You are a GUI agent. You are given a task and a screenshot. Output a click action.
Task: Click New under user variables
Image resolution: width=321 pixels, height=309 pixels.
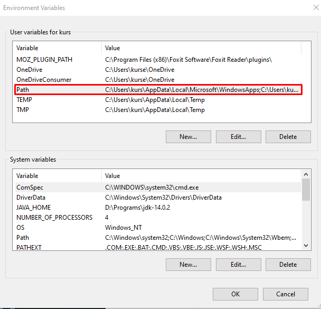coord(188,137)
